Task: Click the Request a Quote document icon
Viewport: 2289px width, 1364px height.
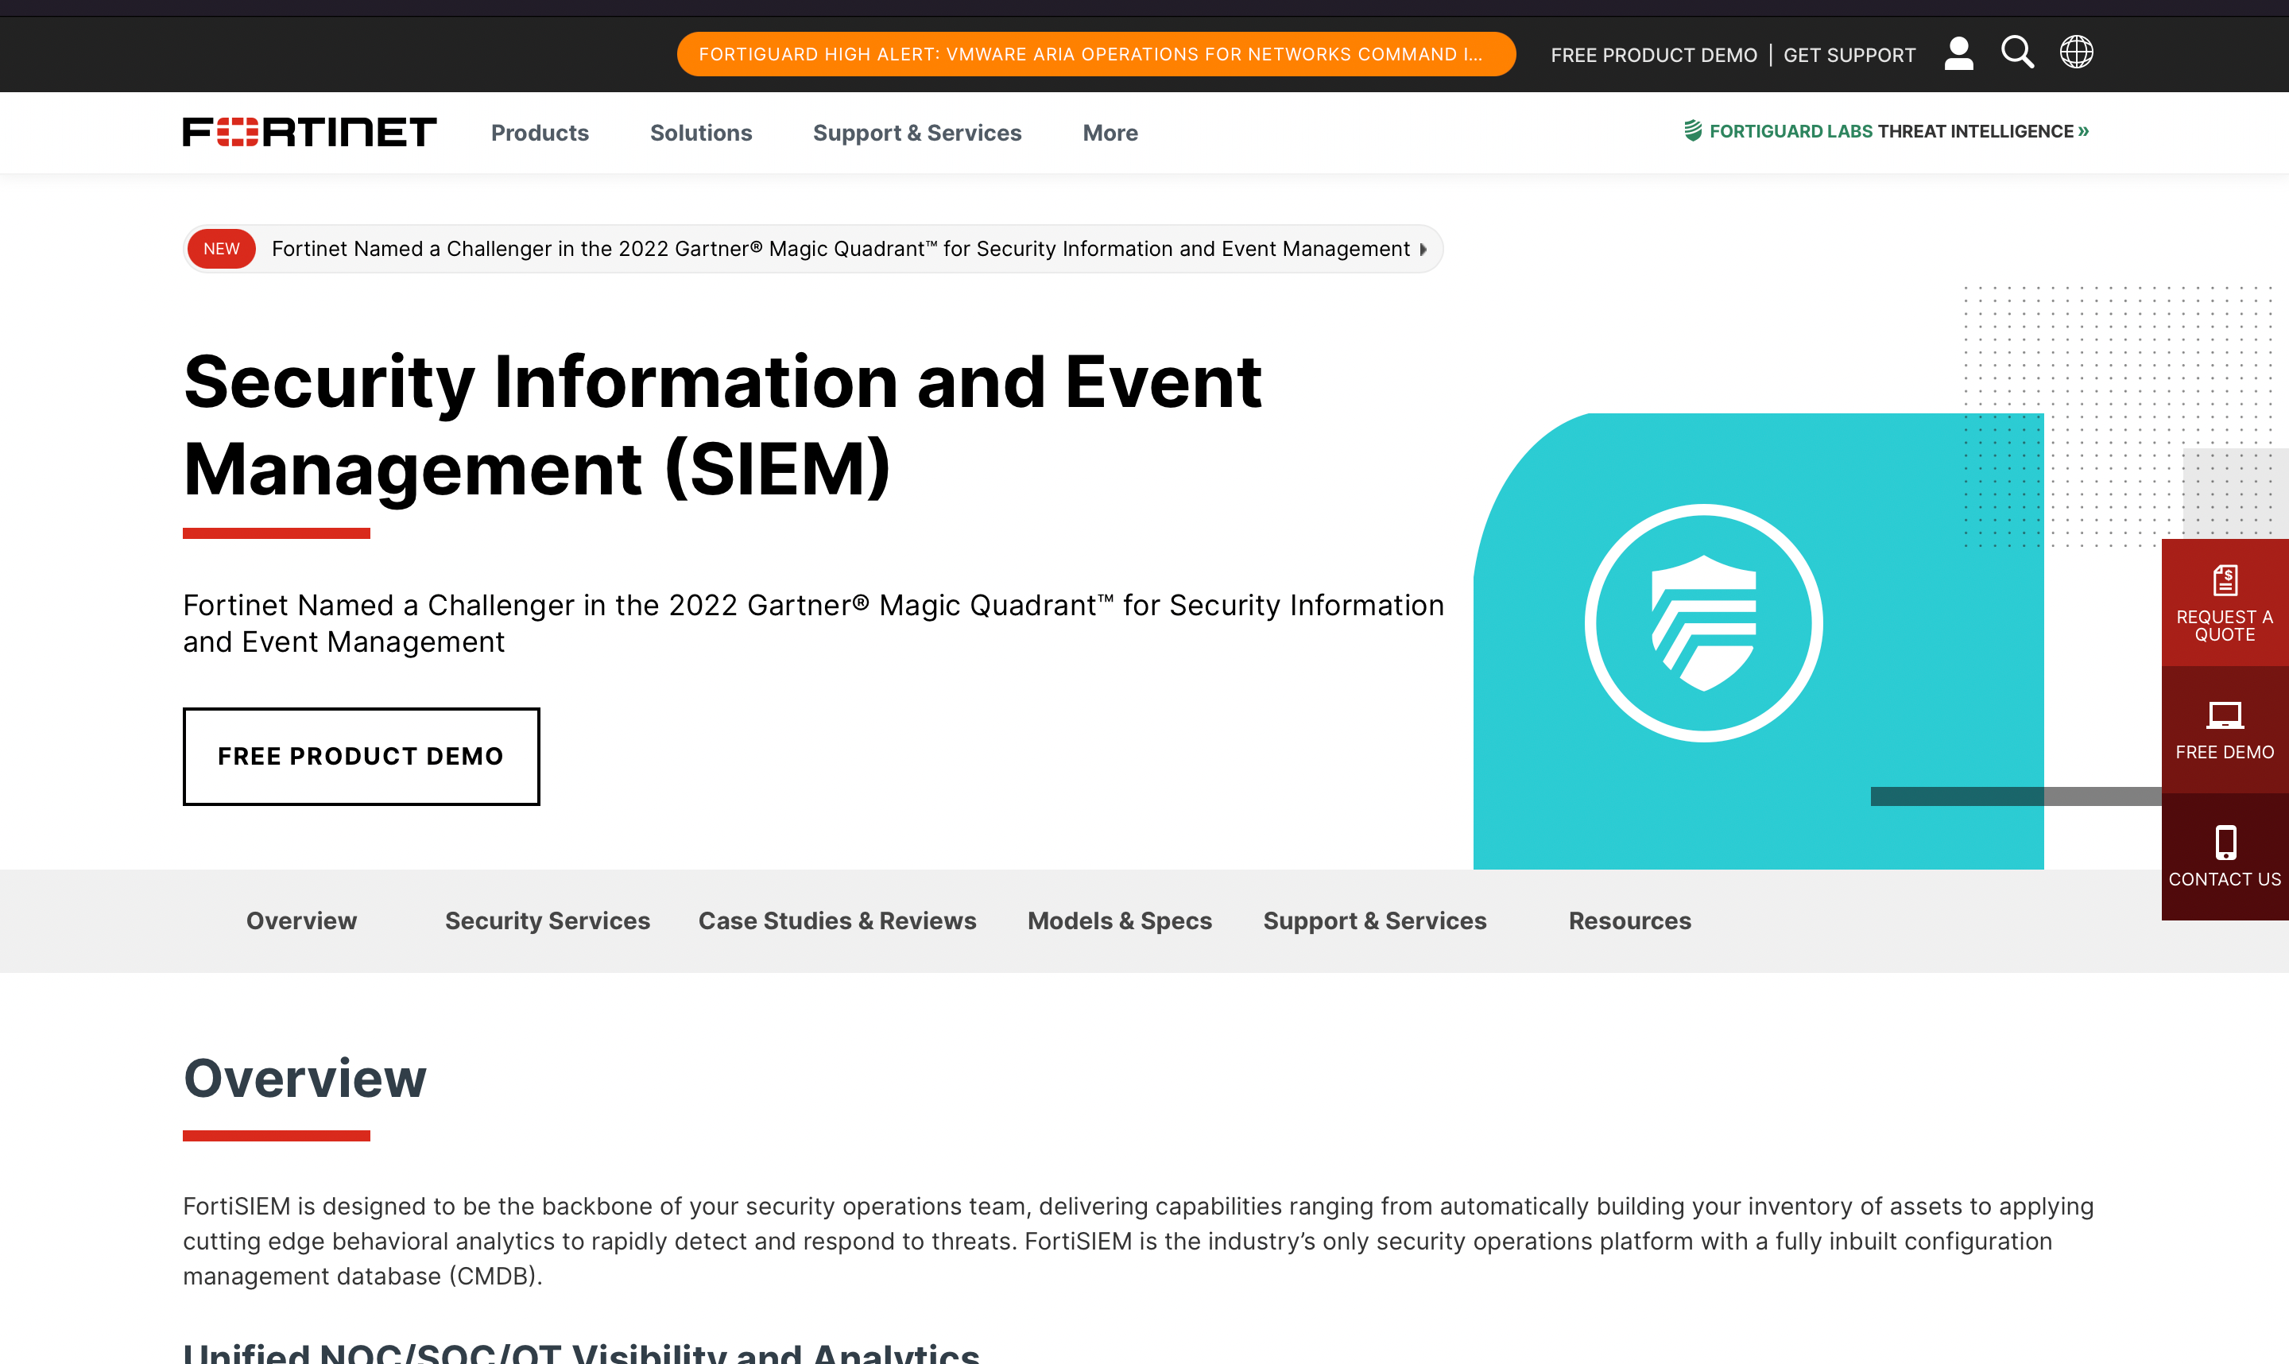Action: point(2225,581)
